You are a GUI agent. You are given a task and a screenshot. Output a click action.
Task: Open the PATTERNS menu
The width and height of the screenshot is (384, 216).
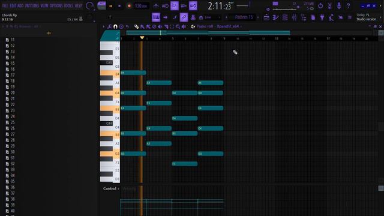(32, 5)
